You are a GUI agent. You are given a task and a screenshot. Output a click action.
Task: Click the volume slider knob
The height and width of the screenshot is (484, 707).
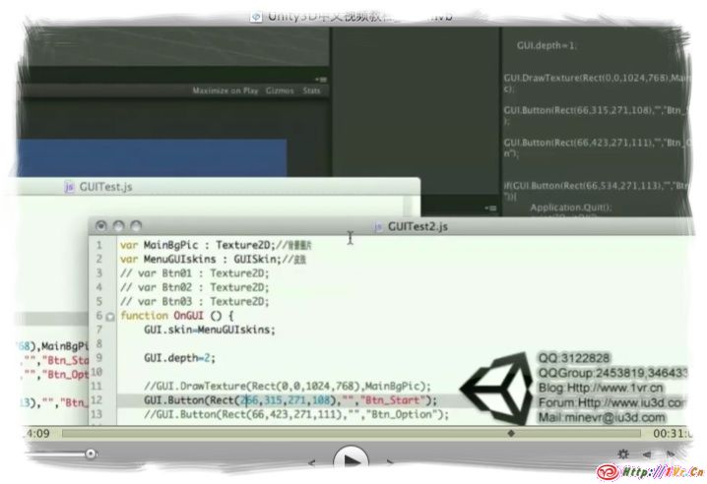(91, 454)
